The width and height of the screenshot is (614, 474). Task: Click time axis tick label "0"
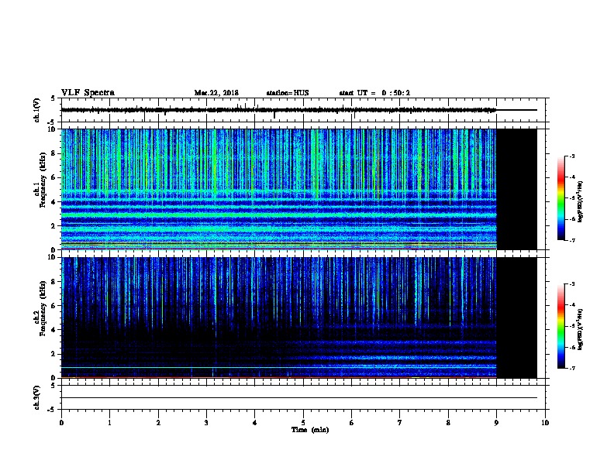[61, 423]
